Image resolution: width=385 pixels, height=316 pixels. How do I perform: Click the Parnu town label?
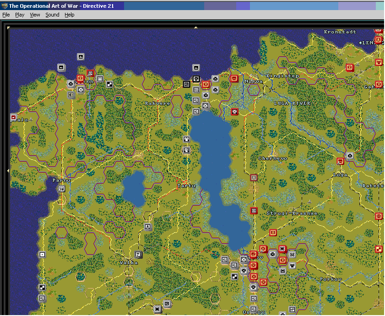61,180
